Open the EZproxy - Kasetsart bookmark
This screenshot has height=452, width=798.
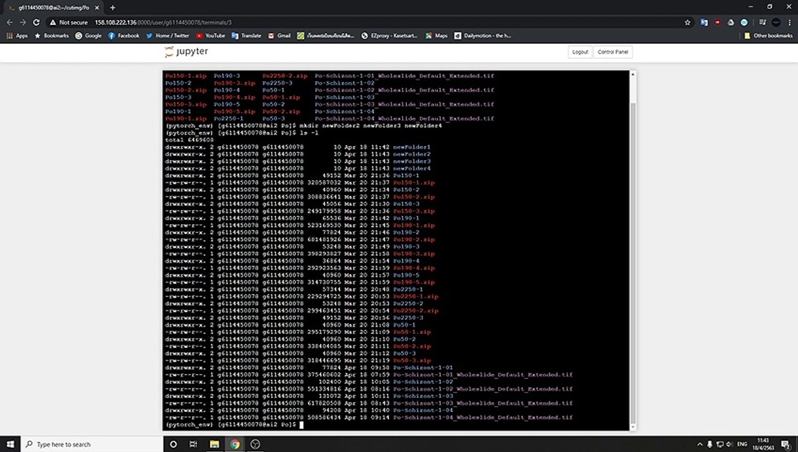click(390, 36)
